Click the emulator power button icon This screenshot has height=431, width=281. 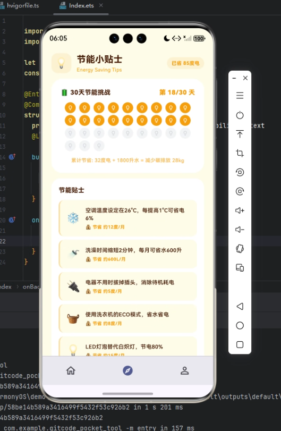tap(240, 115)
